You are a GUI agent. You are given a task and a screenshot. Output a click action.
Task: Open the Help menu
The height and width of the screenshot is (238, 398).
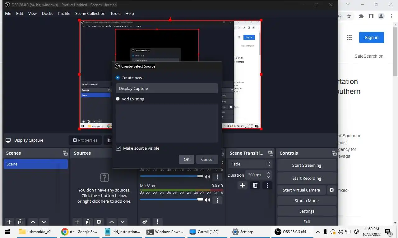(130, 13)
